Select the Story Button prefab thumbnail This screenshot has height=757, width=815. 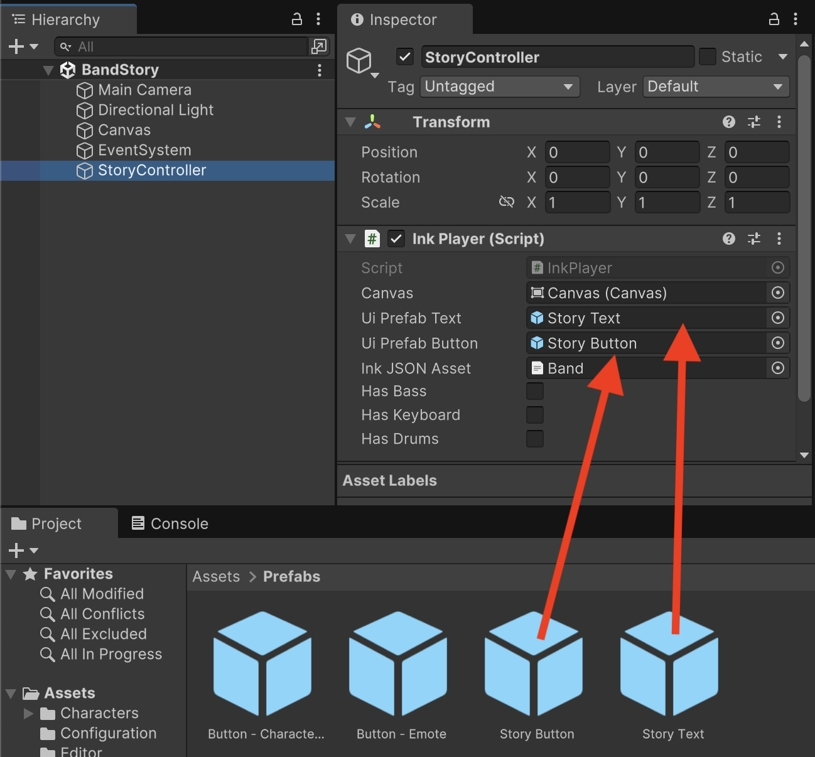(x=535, y=664)
